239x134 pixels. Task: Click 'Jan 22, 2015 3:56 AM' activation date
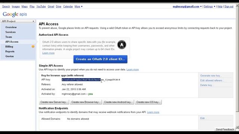tap(74, 89)
